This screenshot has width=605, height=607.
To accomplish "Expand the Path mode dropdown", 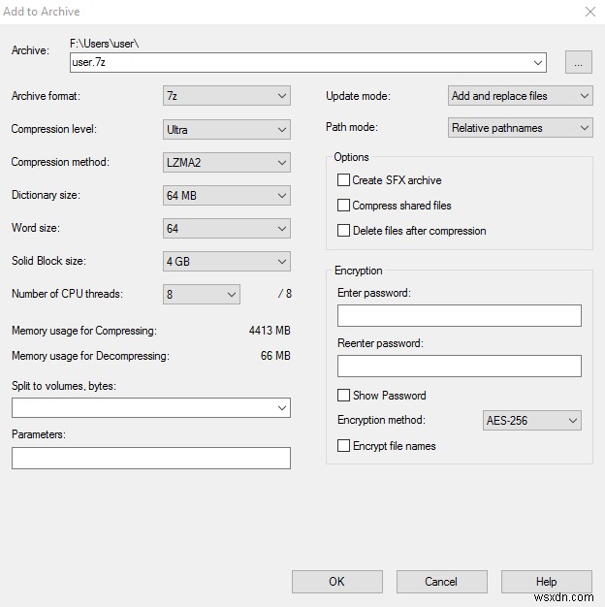I will 520,128.
